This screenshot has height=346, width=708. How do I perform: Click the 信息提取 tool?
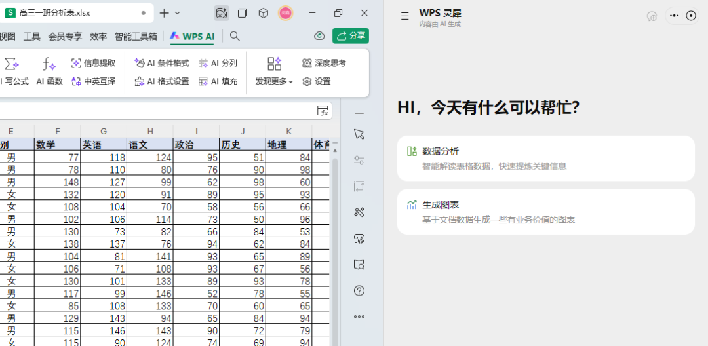pos(94,63)
